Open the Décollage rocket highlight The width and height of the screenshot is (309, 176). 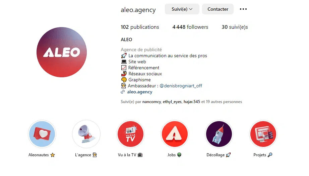219,134
